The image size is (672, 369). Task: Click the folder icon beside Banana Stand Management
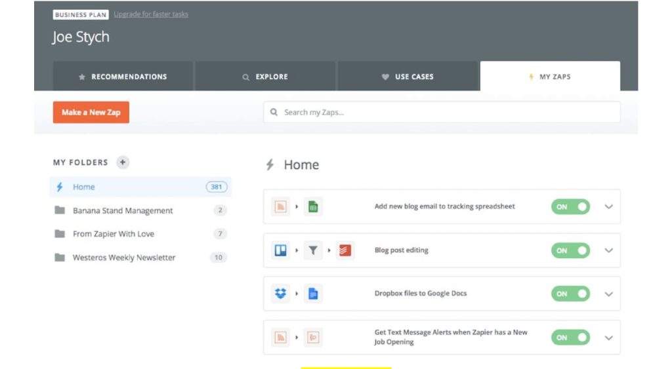click(x=60, y=210)
